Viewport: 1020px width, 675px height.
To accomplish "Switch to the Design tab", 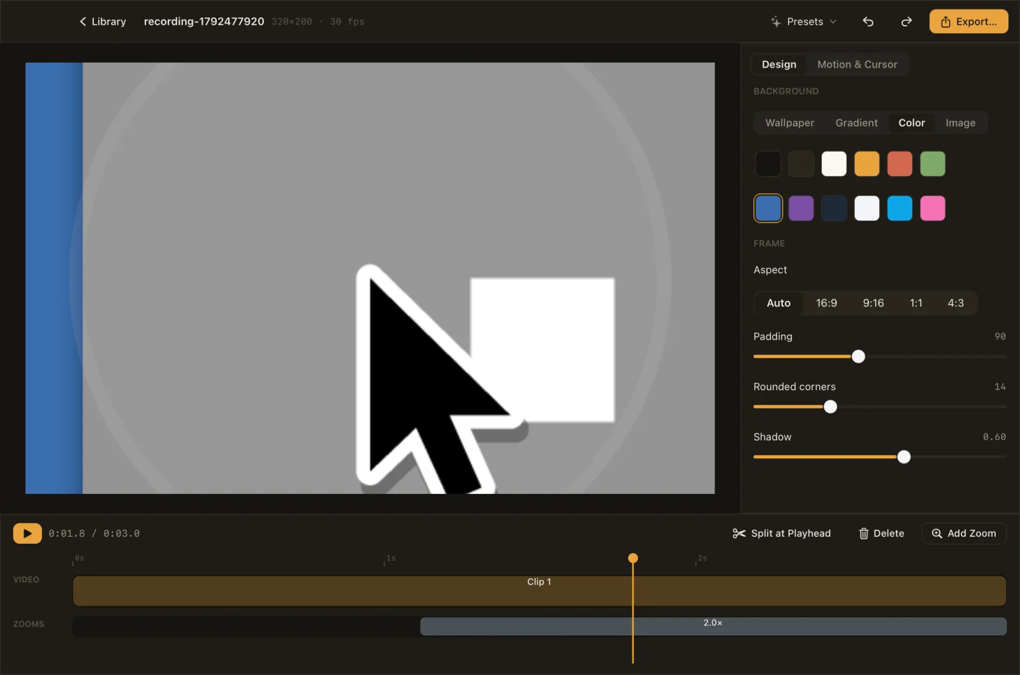I will pos(778,64).
